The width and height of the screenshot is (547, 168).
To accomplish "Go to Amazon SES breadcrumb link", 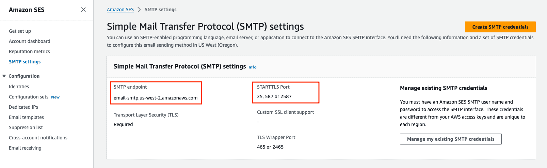I will [120, 10].
